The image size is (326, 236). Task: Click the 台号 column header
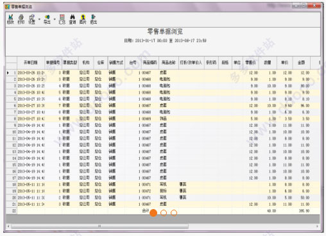[x=133, y=62]
